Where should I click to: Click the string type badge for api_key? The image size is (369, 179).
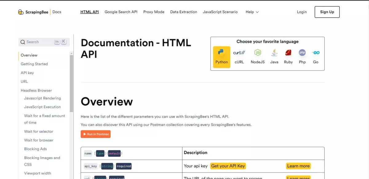(x=107, y=166)
